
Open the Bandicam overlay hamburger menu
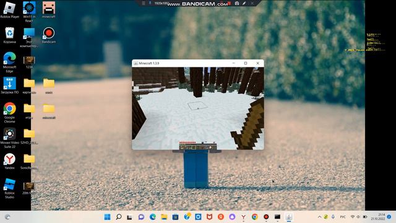click(x=144, y=3)
